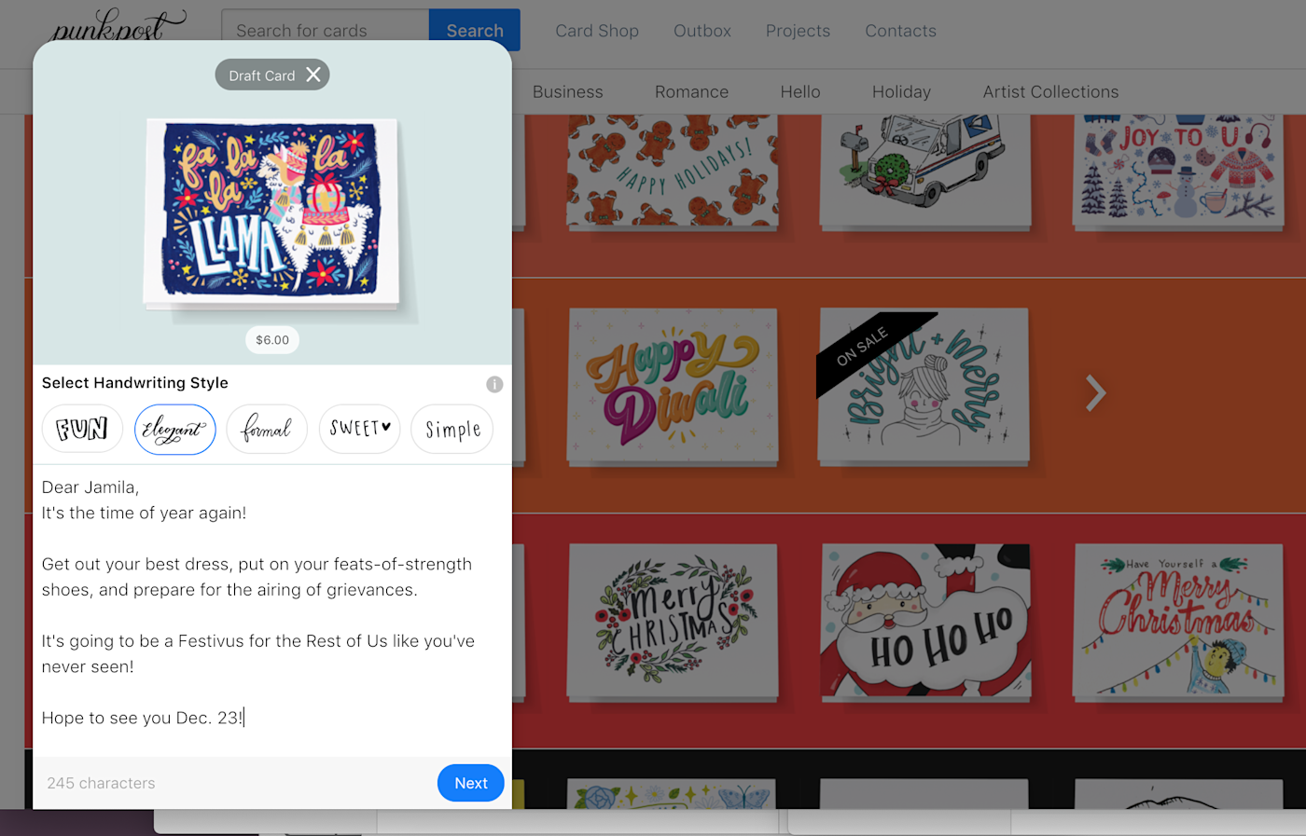The image size is (1306, 836).
Task: Switch to the Business tab
Action: [x=567, y=91]
